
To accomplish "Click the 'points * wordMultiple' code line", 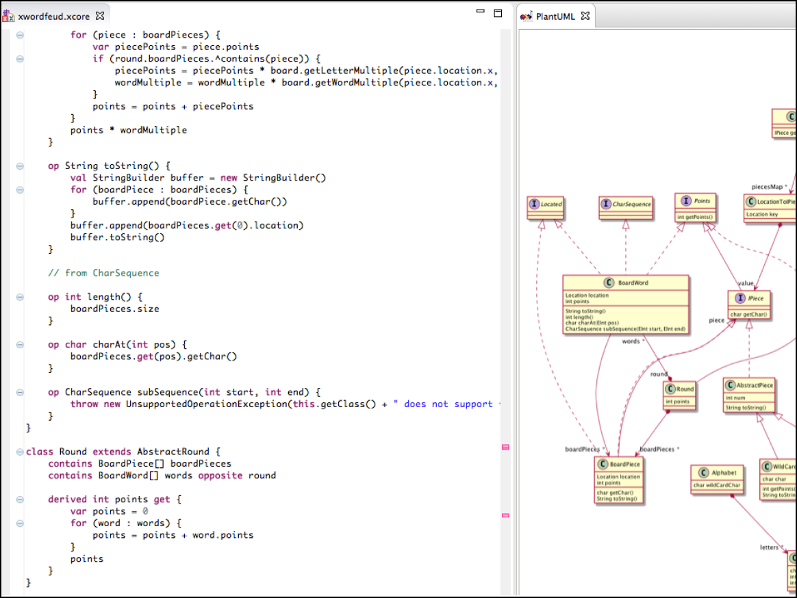I will click(x=129, y=131).
